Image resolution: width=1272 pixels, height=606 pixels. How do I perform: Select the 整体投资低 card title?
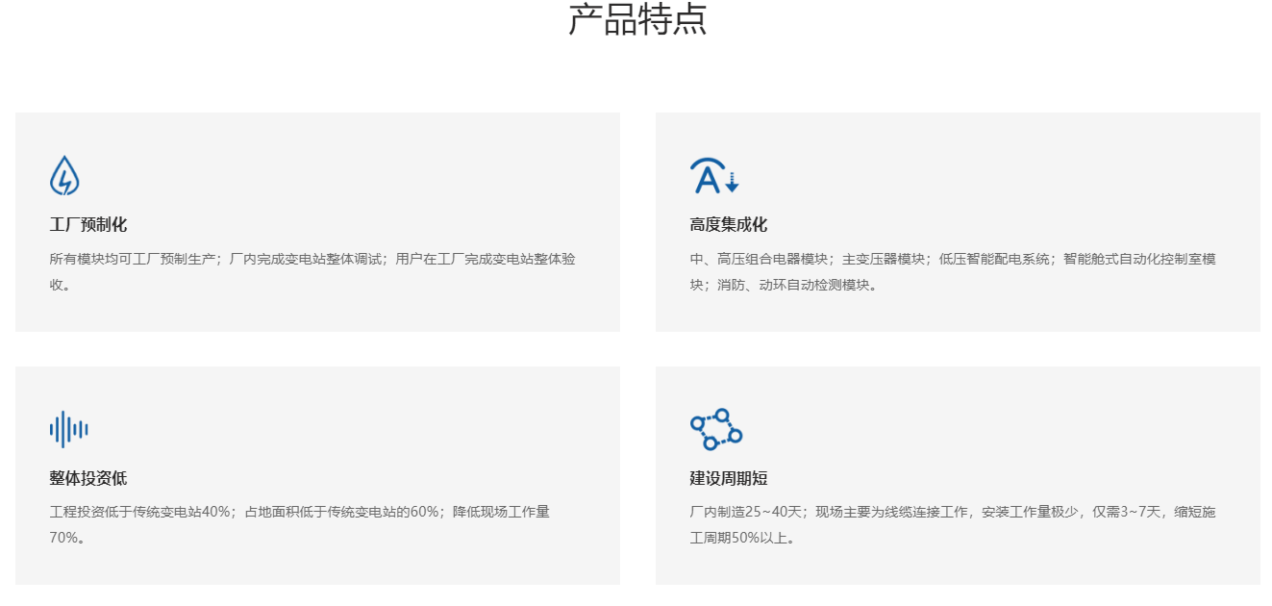point(88,479)
